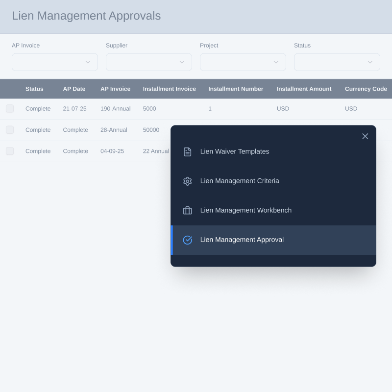Open Lien Management Criteria menu entry
Image resolution: width=392 pixels, height=392 pixels.
click(x=240, y=181)
